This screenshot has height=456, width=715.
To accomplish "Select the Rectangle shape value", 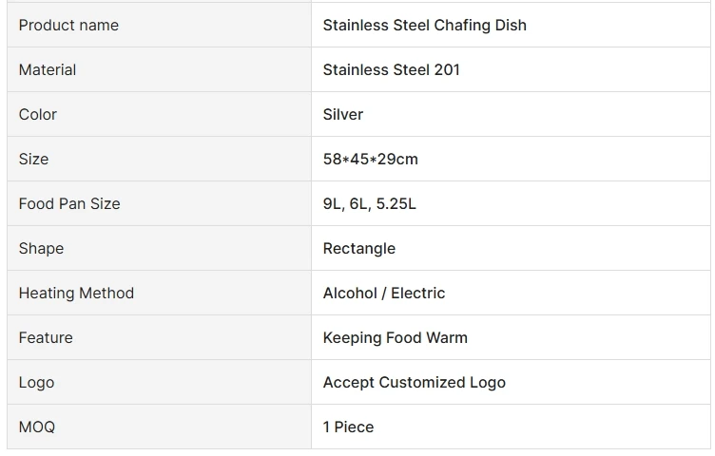I will (358, 249).
